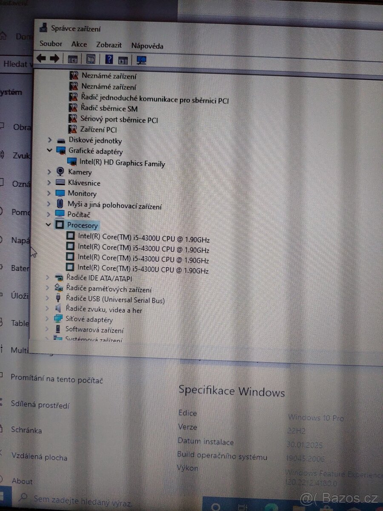Open the Nápověda menu
The width and height of the screenshot is (383, 511).
pyautogui.click(x=147, y=45)
